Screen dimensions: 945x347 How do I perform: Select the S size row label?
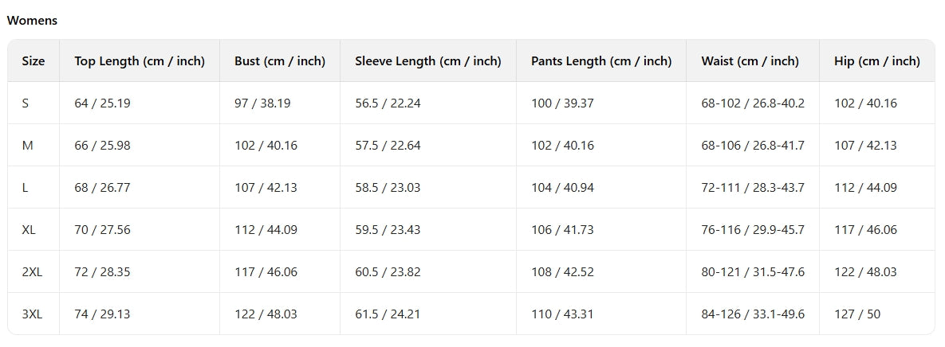[x=26, y=103]
